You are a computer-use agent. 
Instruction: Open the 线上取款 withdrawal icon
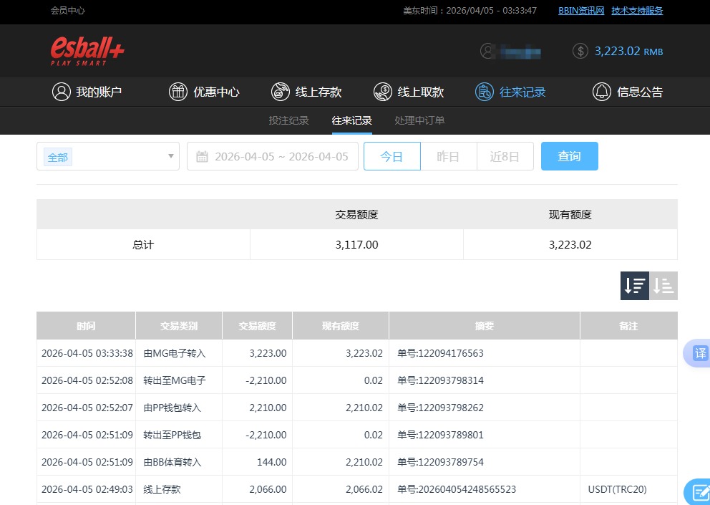384,92
